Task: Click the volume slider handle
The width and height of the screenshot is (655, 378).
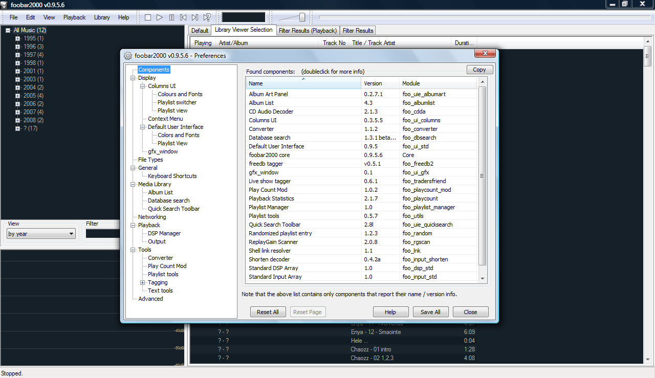Action: [x=302, y=17]
